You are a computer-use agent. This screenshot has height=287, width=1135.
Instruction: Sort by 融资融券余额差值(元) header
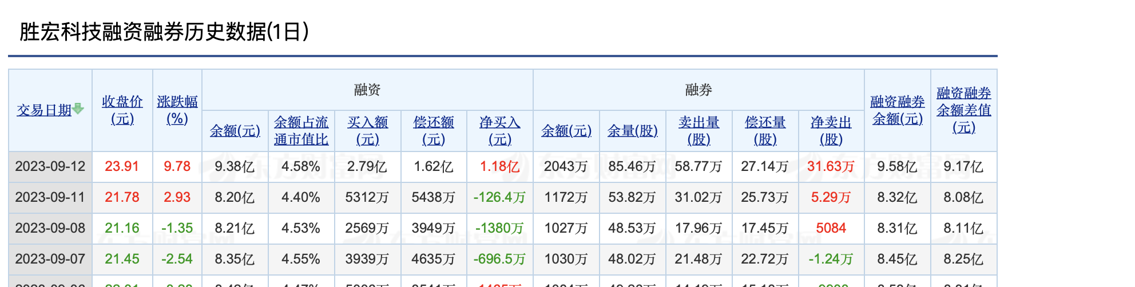point(964,110)
